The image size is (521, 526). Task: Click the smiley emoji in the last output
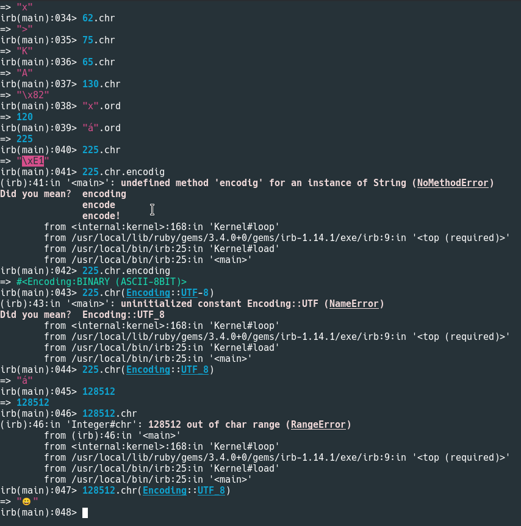tap(27, 502)
